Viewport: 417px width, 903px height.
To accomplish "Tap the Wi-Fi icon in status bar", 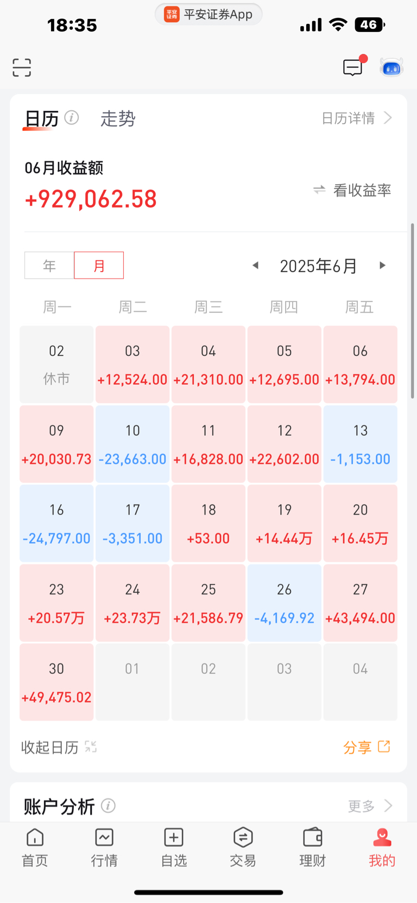I will [338, 24].
